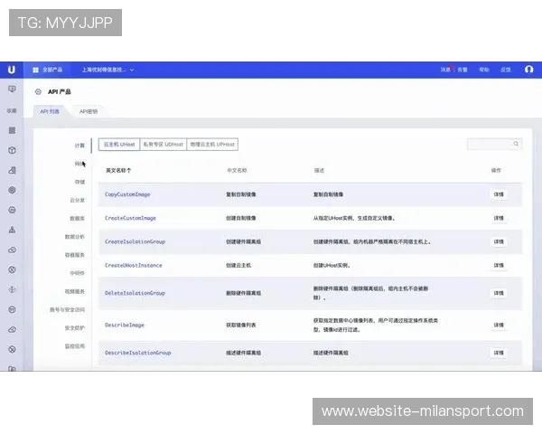Open the DeleteIsolationGroup API link
The image size is (542, 434).
tap(135, 293)
